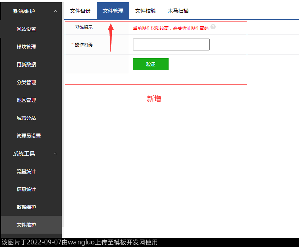Switch to the 文件备份 tab

(80, 11)
